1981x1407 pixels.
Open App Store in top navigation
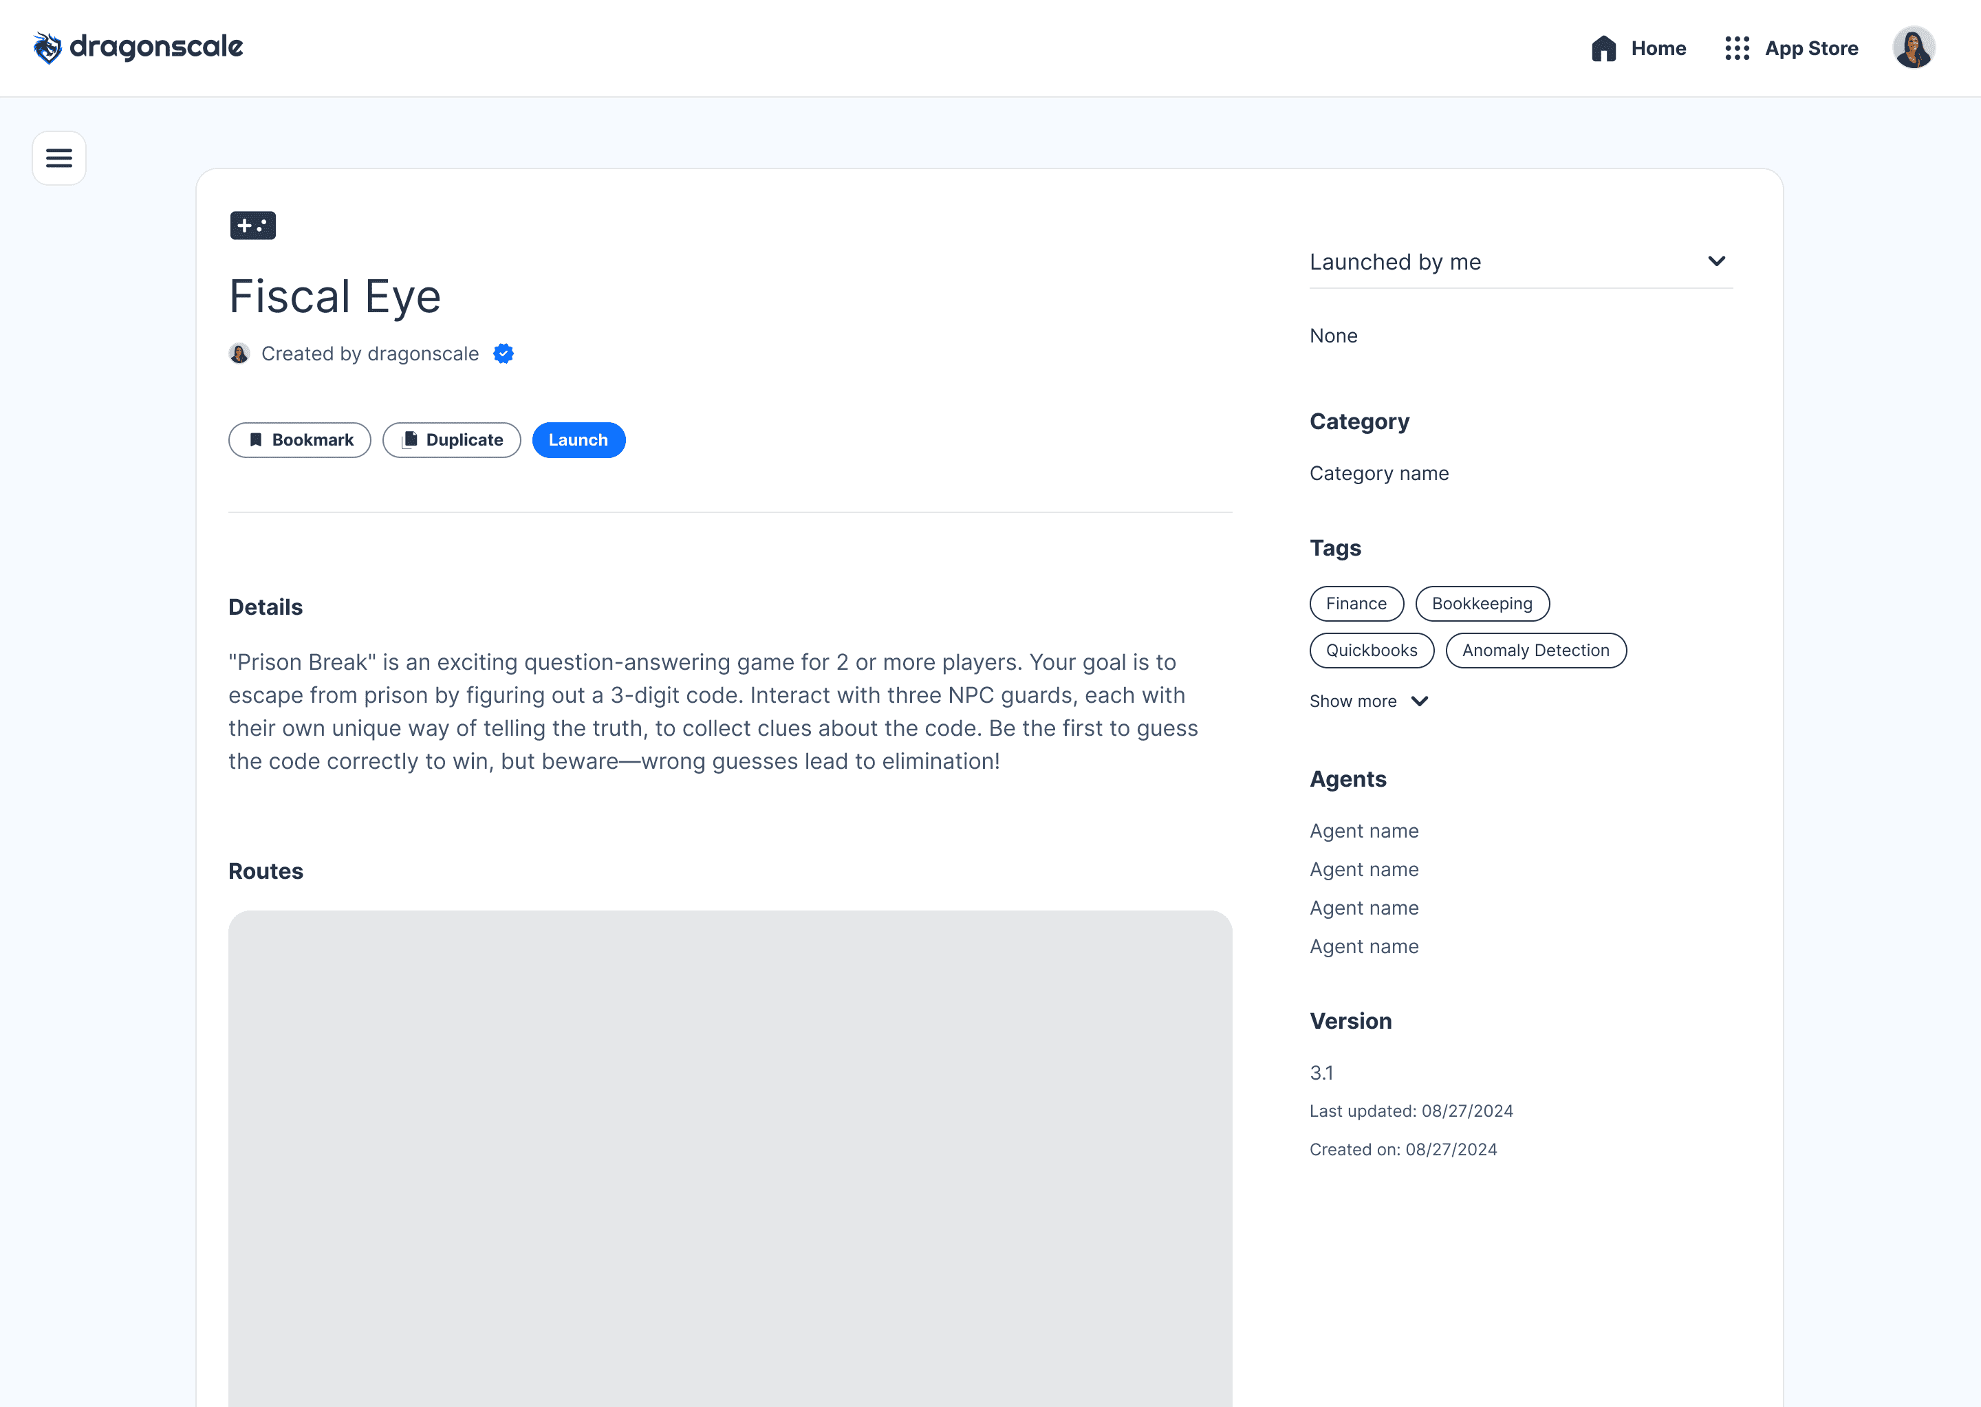(x=1811, y=49)
